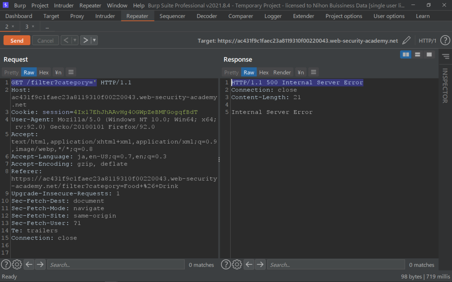Click the Cancel button
The width and height of the screenshot is (452, 282).
coord(45,41)
